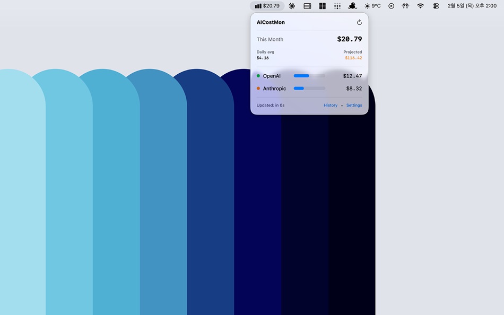Click the Anthropic usage progress bar

pos(309,89)
